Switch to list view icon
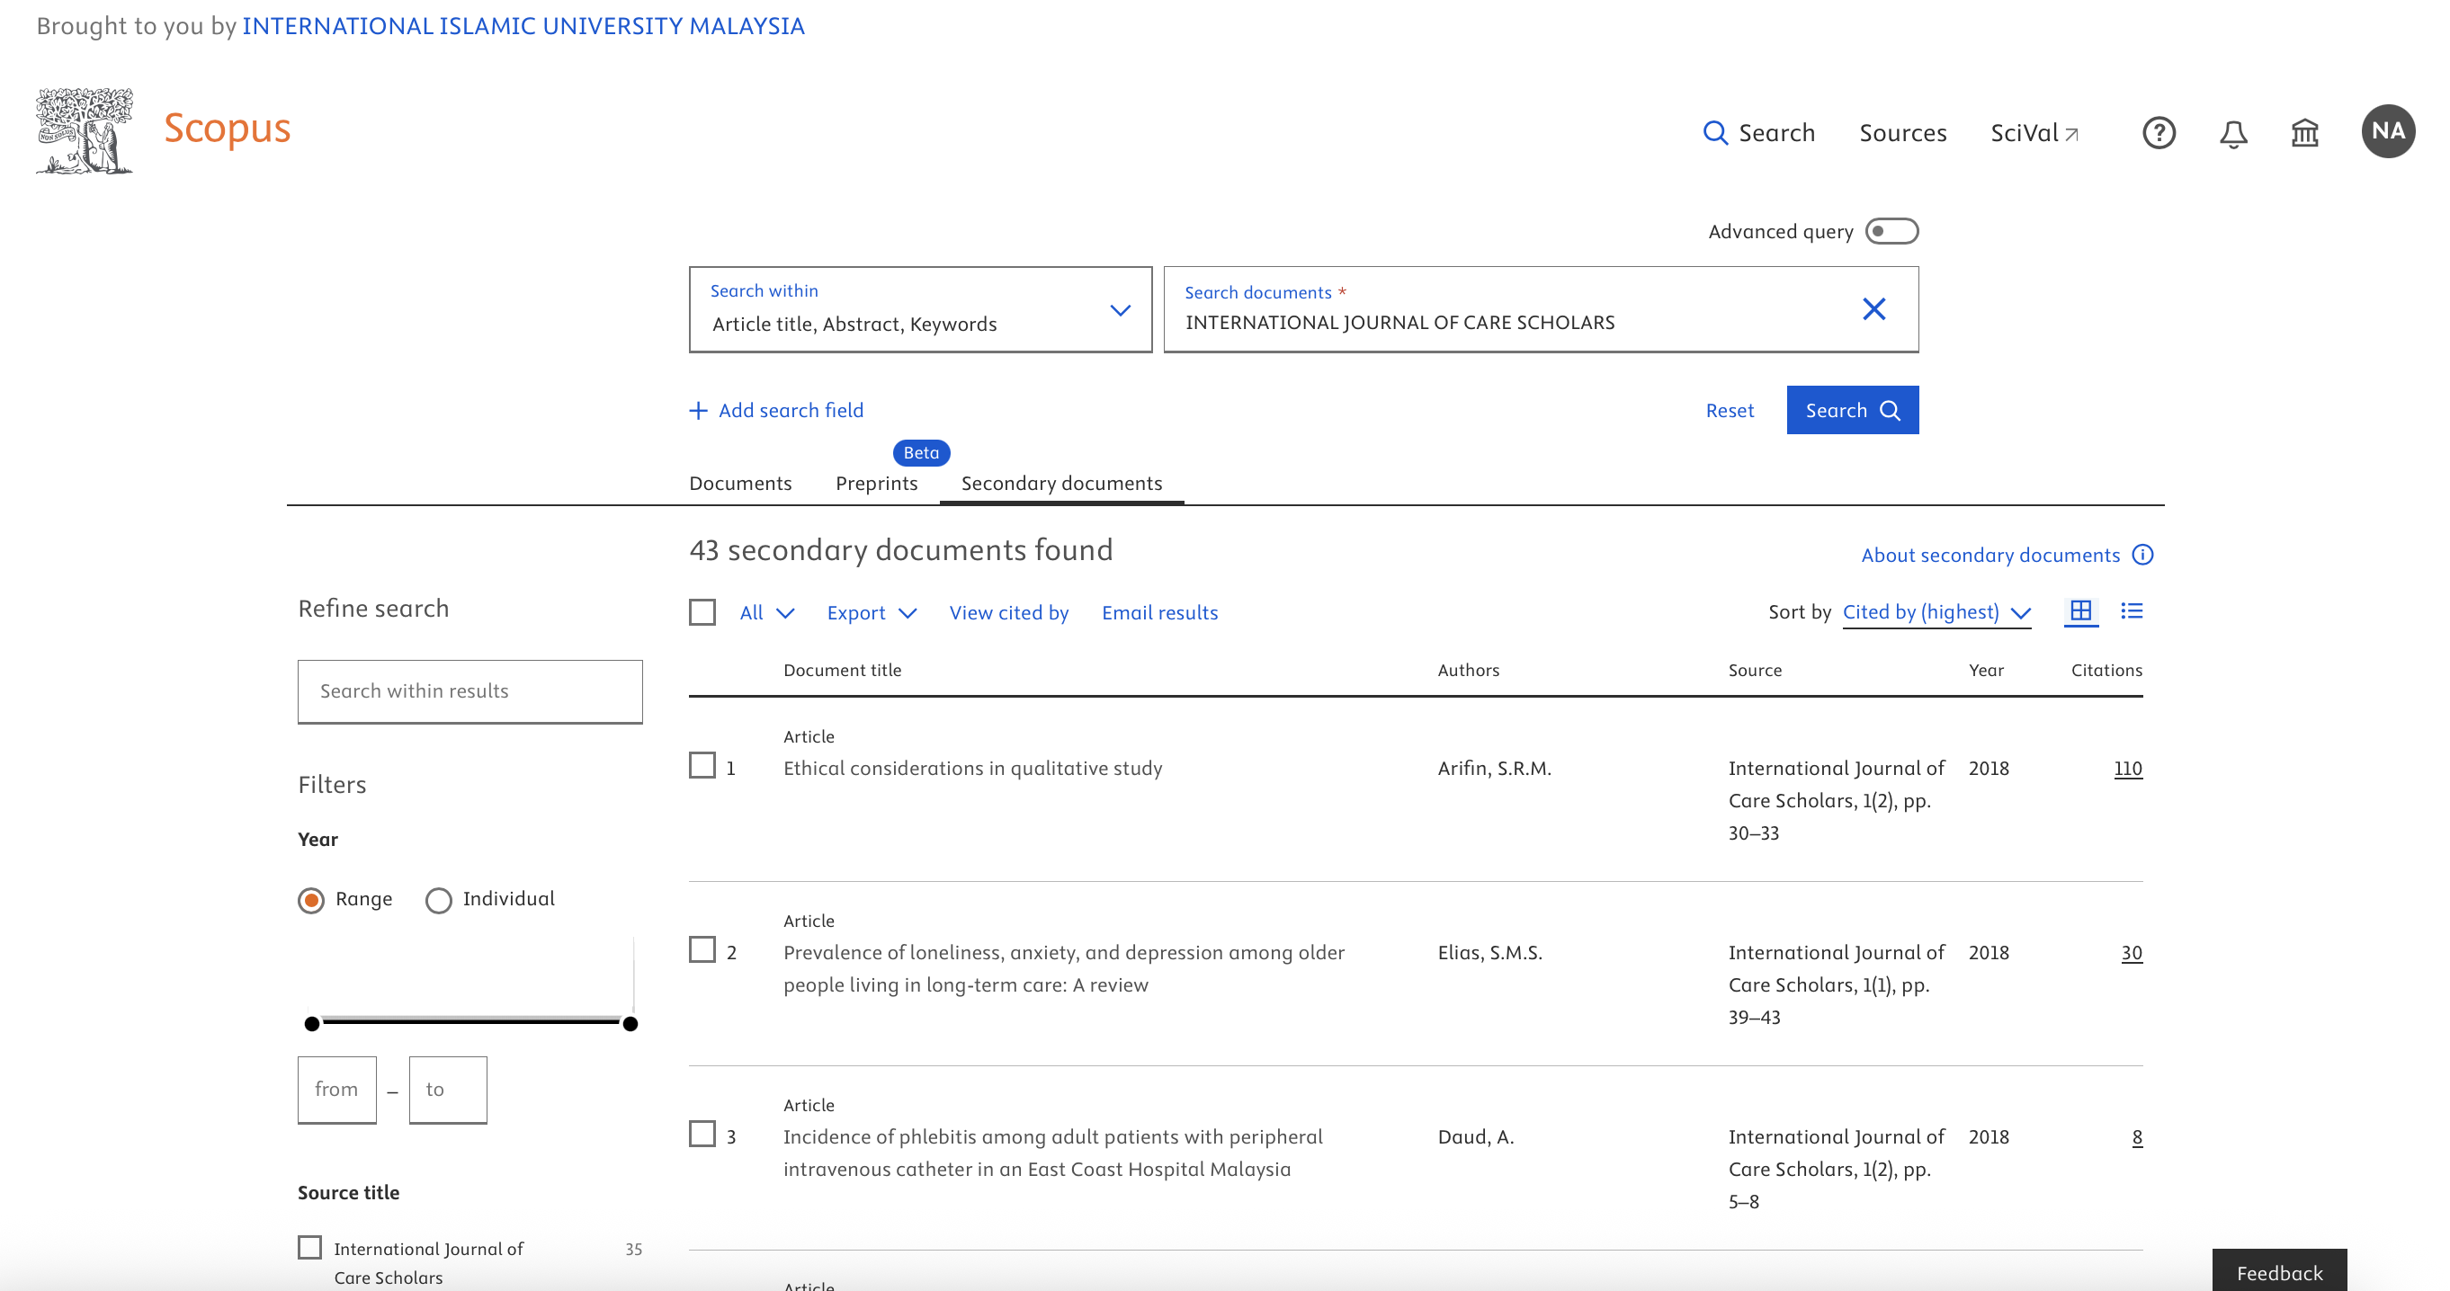This screenshot has width=2450, height=1291. coord(2132,611)
